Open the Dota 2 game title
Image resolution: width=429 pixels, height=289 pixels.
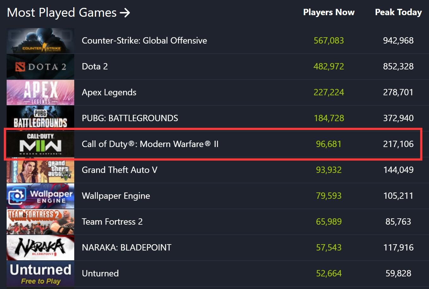[95, 67]
